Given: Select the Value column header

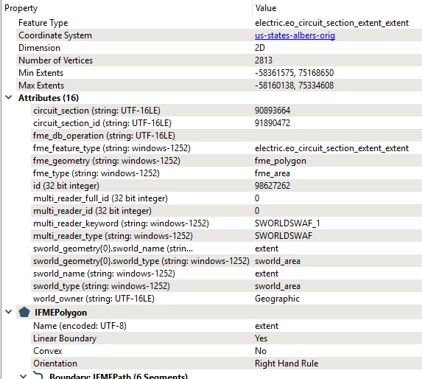Looking at the screenshot, I should (266, 8).
